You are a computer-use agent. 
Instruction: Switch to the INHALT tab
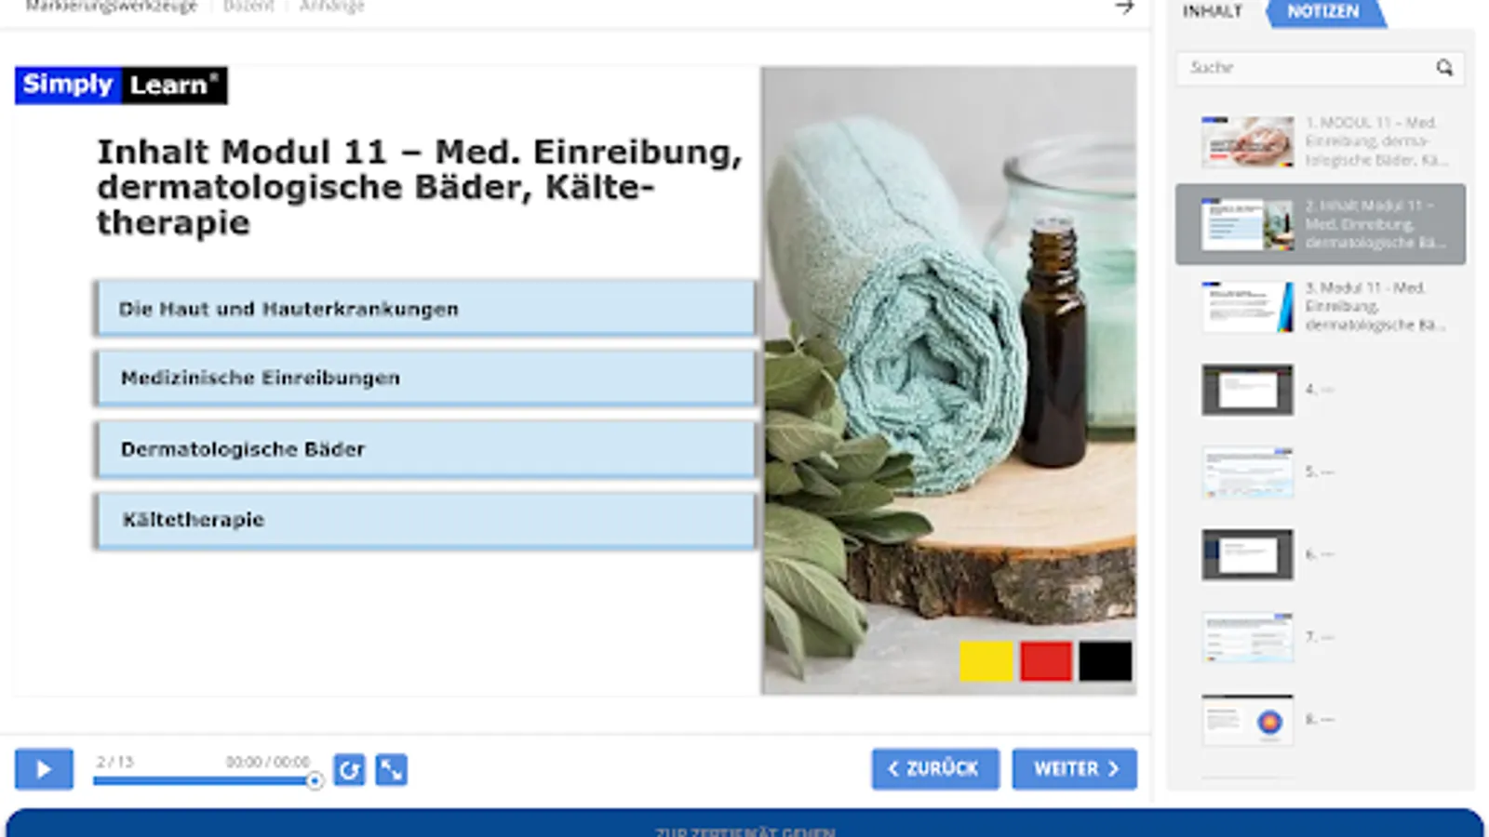click(1212, 12)
